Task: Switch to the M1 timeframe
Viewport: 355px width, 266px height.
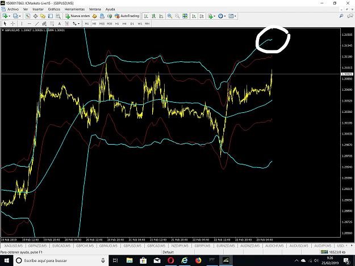Action: click(87, 23)
